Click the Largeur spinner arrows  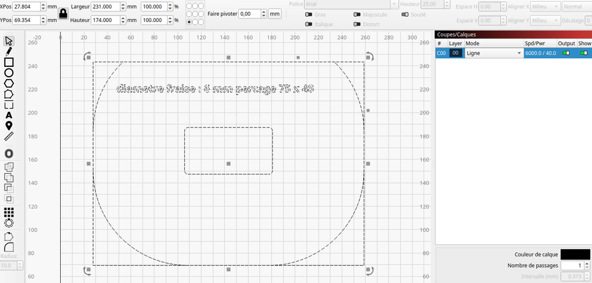click(123, 7)
